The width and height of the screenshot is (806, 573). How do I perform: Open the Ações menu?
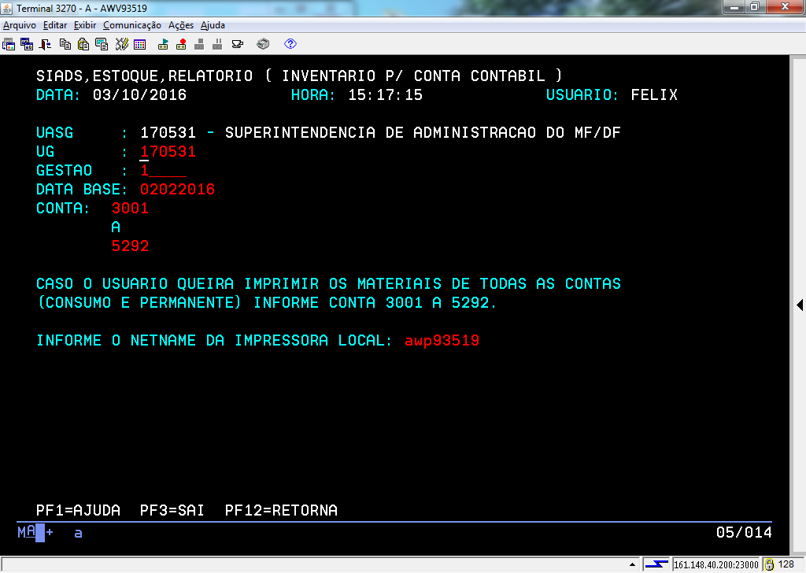click(181, 25)
